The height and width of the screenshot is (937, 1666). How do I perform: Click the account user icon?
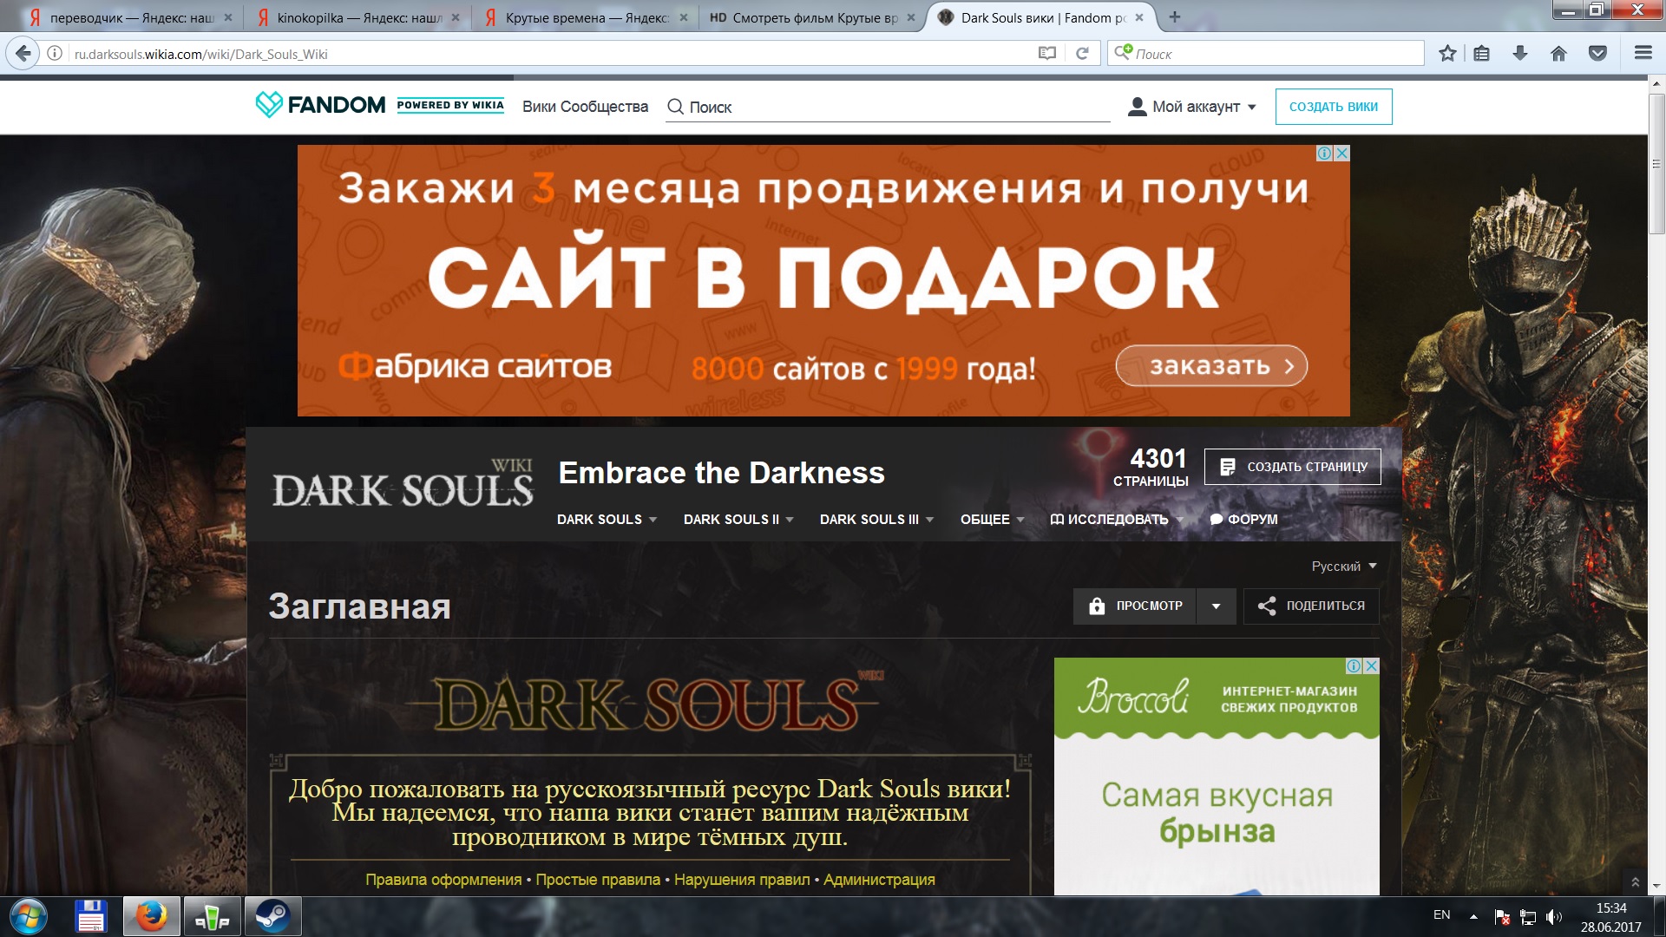coord(1137,107)
